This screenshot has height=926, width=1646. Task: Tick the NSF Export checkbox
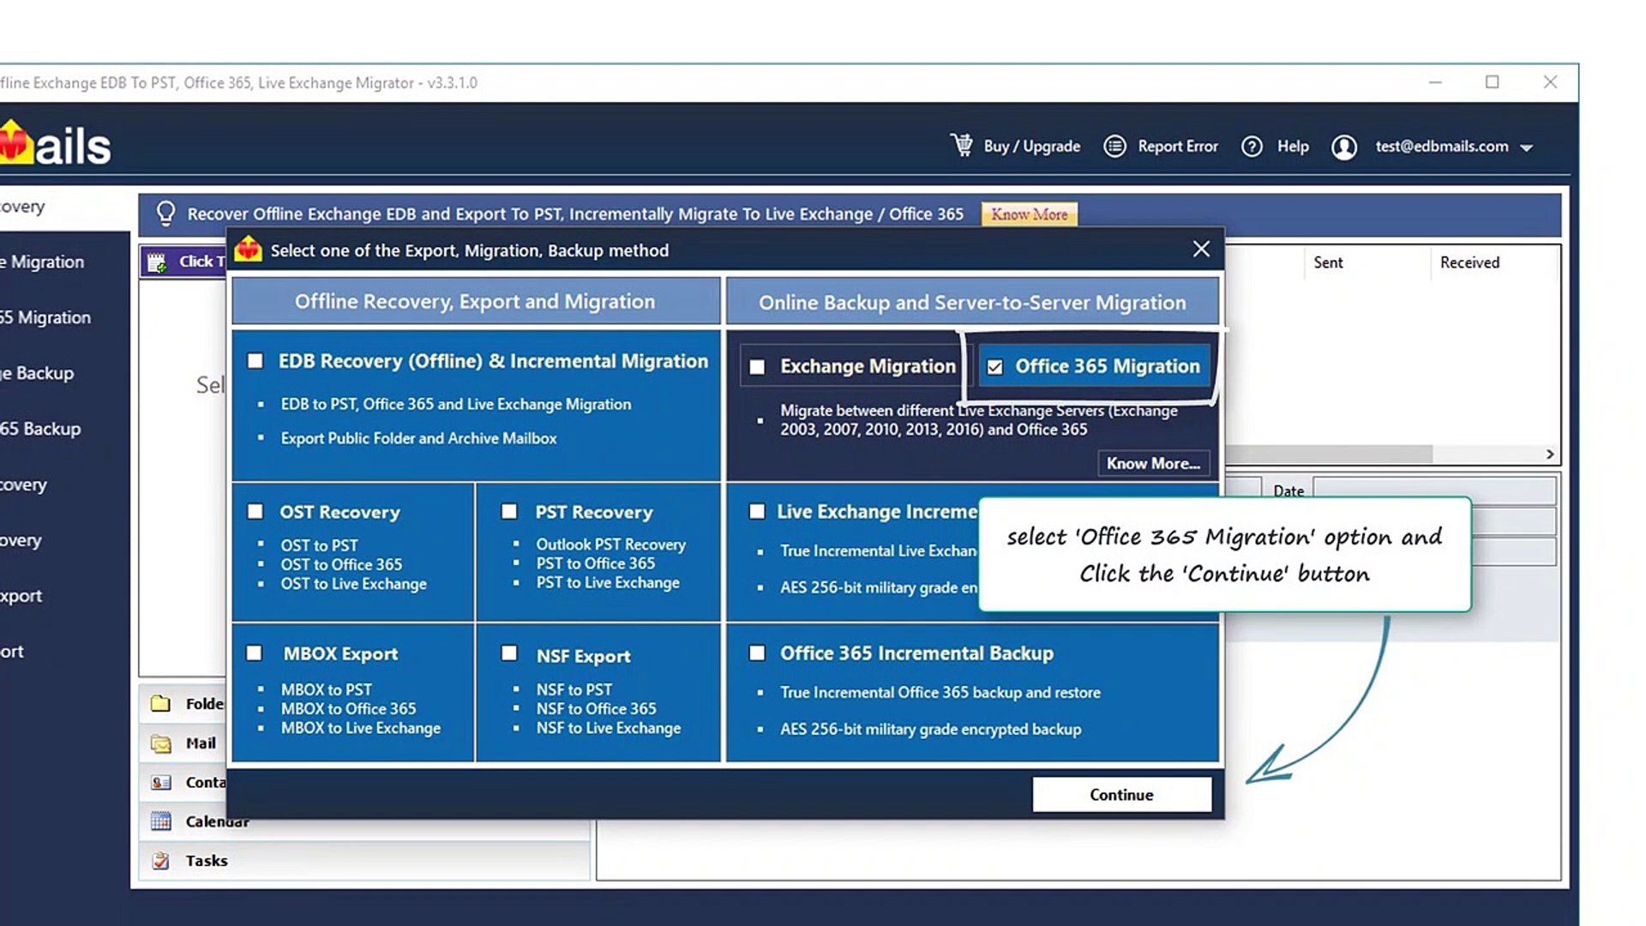pyautogui.click(x=509, y=653)
